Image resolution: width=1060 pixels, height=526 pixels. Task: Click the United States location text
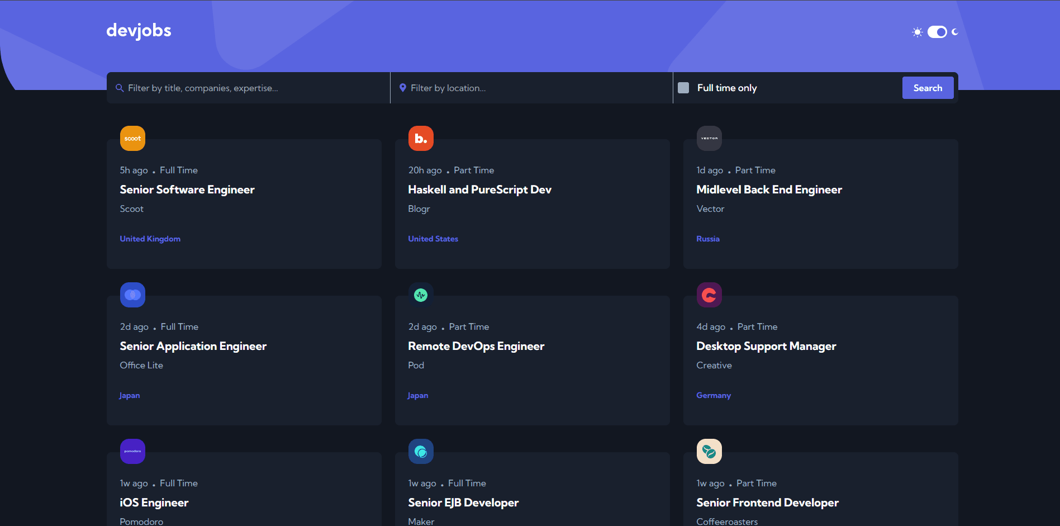point(433,239)
